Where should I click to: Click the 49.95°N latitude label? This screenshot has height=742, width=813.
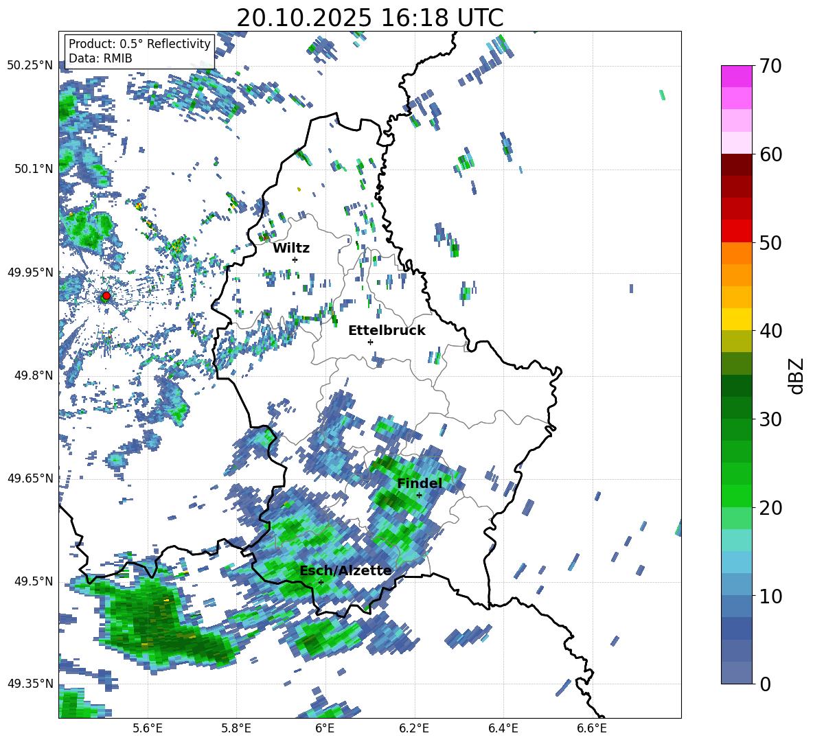pos(30,272)
